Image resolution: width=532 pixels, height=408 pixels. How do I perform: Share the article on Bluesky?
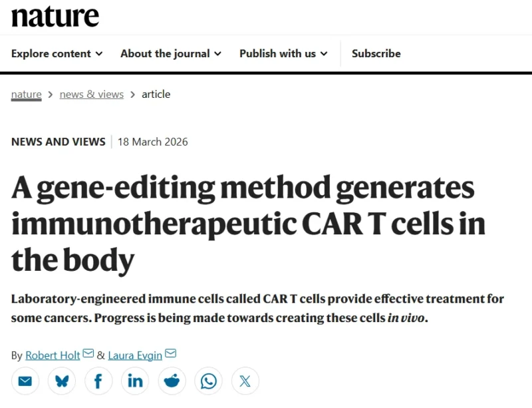(62, 381)
